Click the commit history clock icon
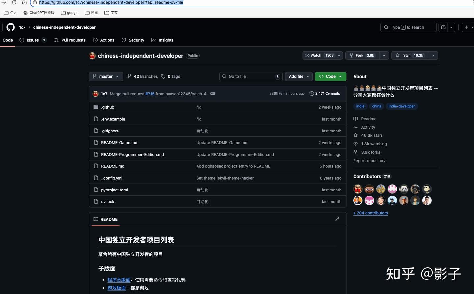Image resolution: width=474 pixels, height=294 pixels. (x=312, y=94)
